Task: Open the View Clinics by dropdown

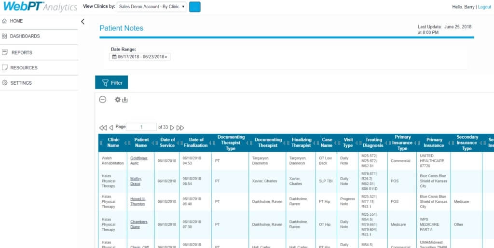Action: [x=151, y=7]
